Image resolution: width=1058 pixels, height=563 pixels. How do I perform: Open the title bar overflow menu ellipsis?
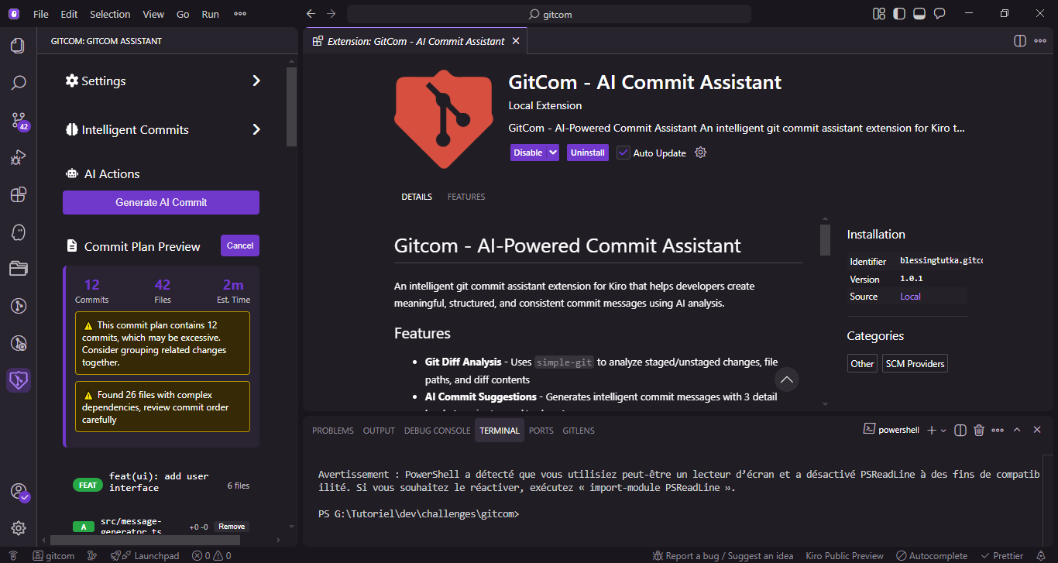240,14
